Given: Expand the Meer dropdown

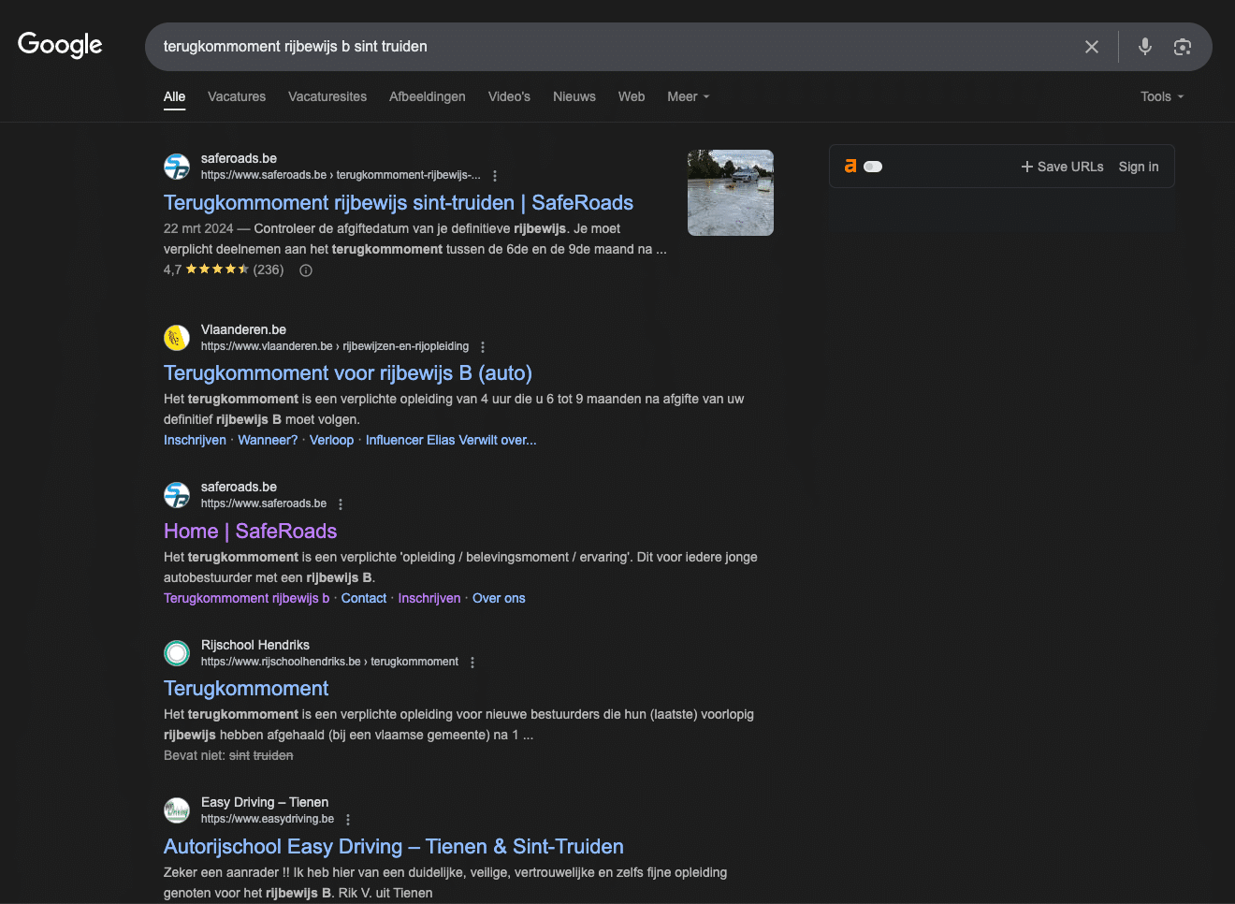Looking at the screenshot, I should pos(689,96).
